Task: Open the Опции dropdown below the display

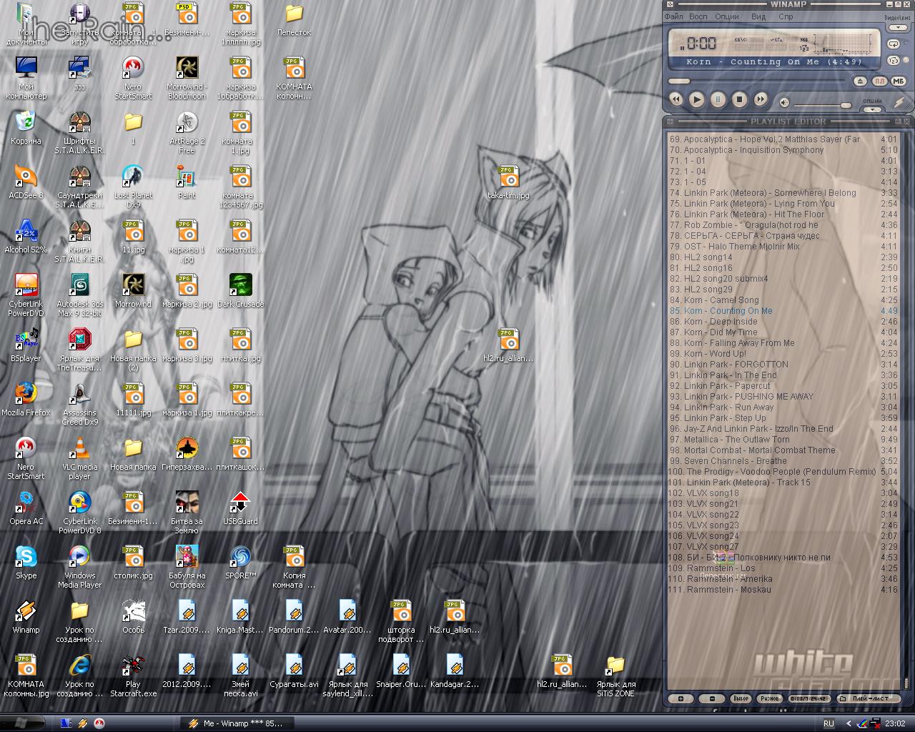Action: coord(872,109)
